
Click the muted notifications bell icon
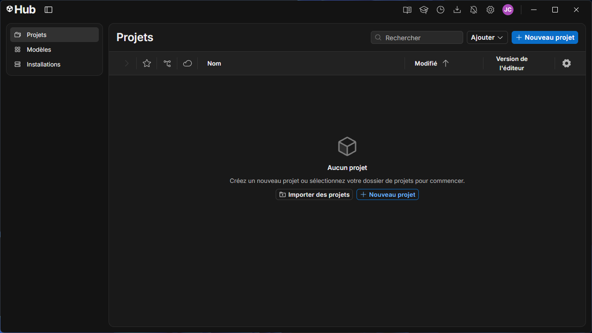tap(474, 10)
